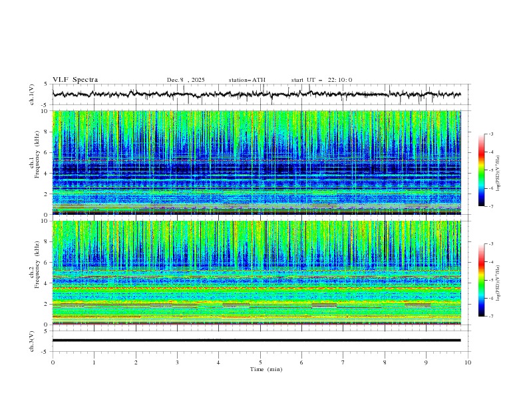Viewport: 527px width, 407px height.
Task: Click the 5 tick label above Time (min)
Action: coord(260,362)
